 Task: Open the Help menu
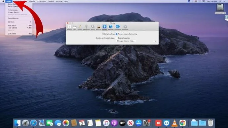point(66,1)
